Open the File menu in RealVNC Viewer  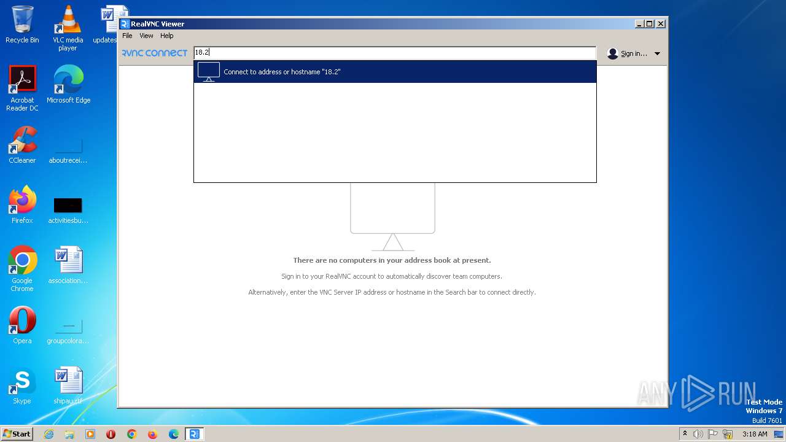point(127,36)
